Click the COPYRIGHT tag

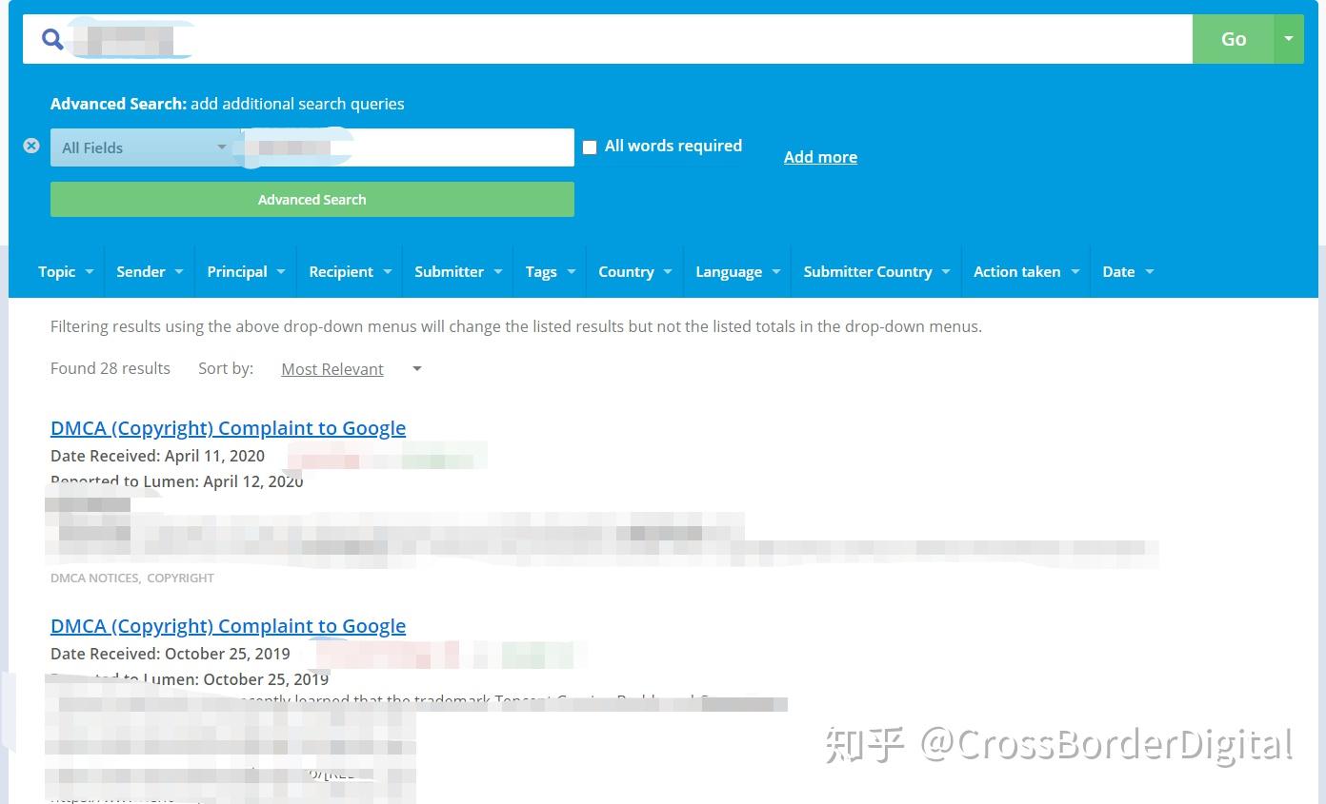click(x=180, y=578)
